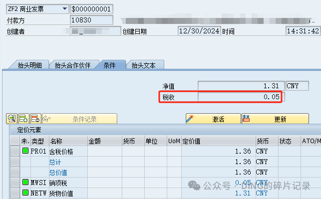Click the 类型 column header
The image size is (321, 199).
(40, 141)
